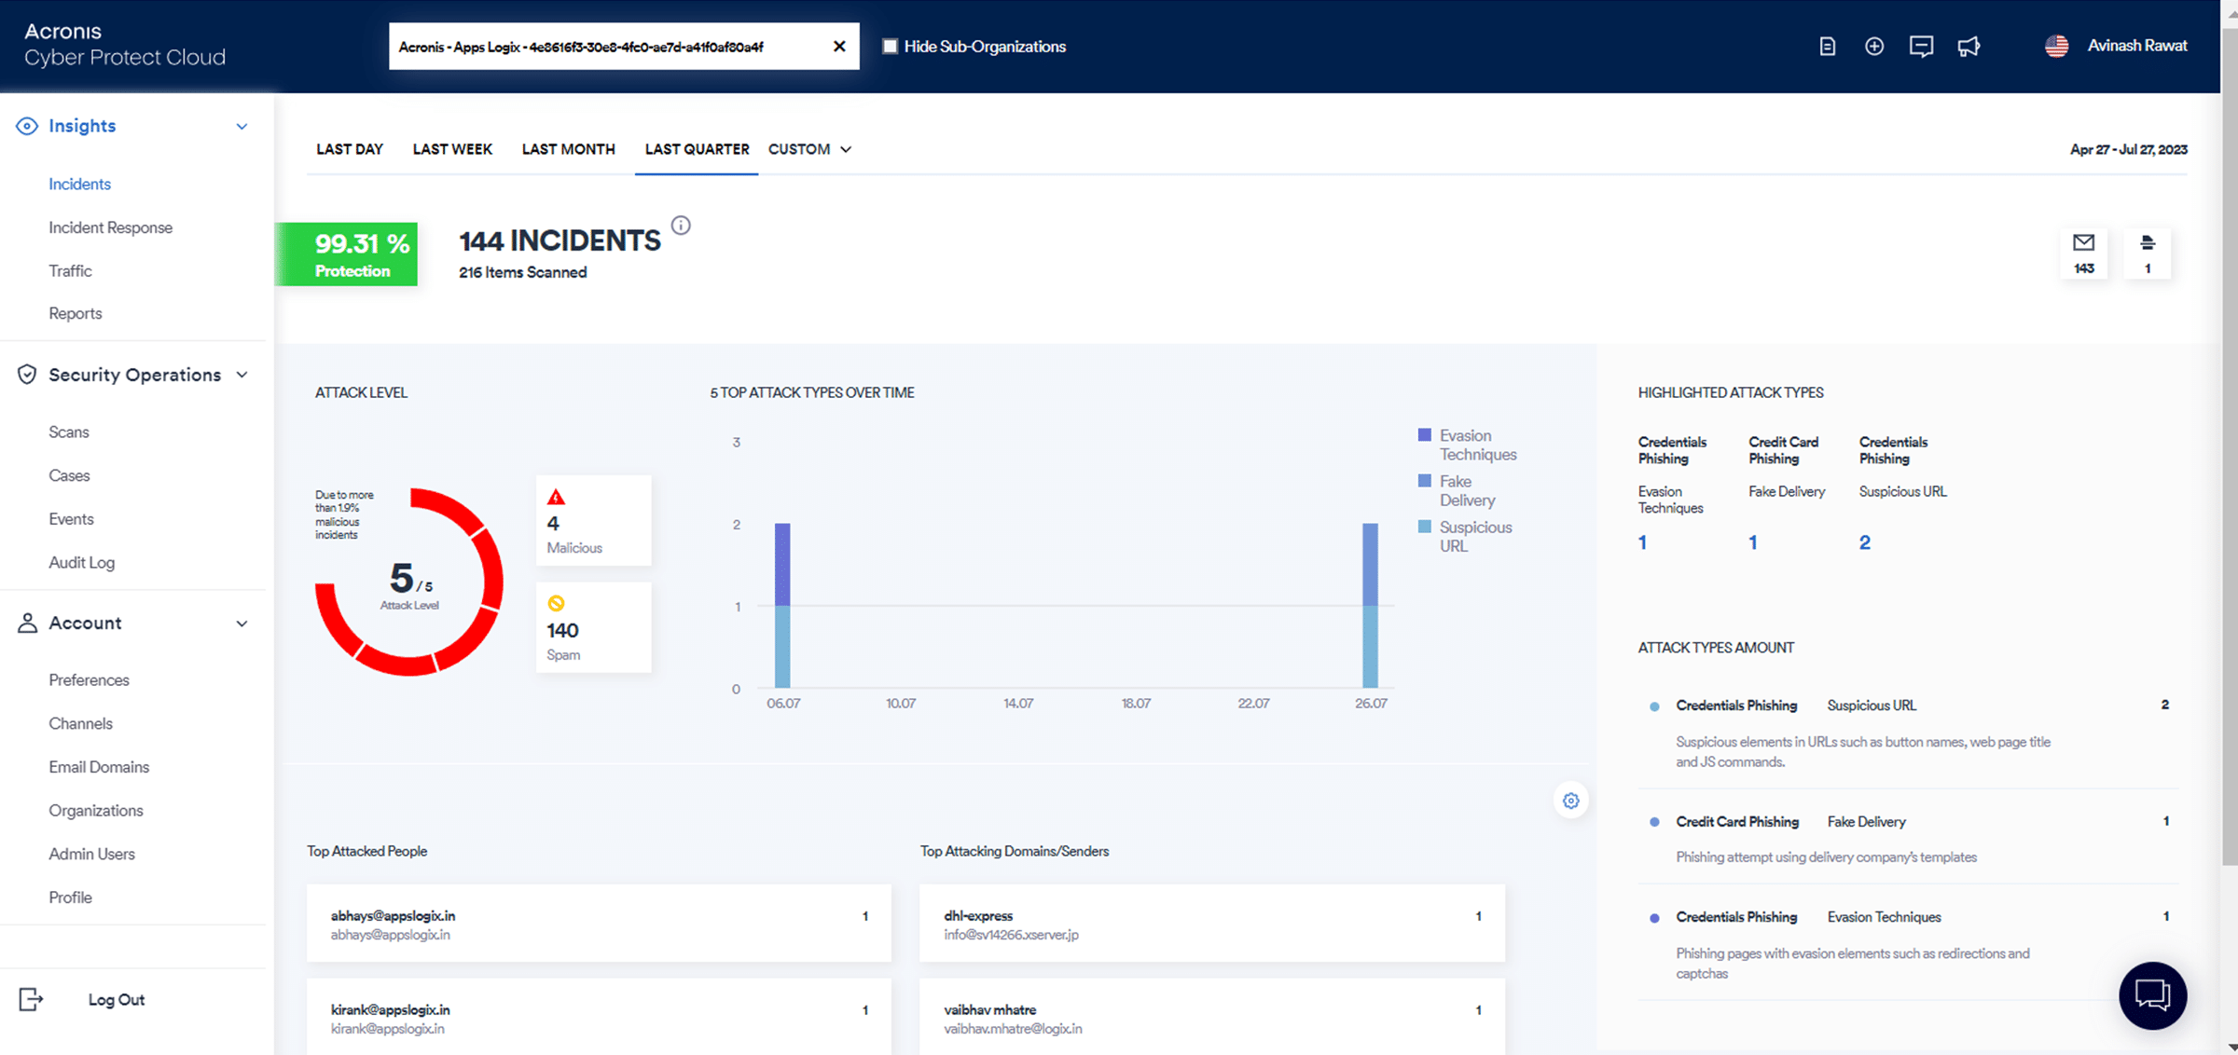The height and width of the screenshot is (1055, 2238).
Task: Switch to the Last Month tab
Action: [568, 149]
